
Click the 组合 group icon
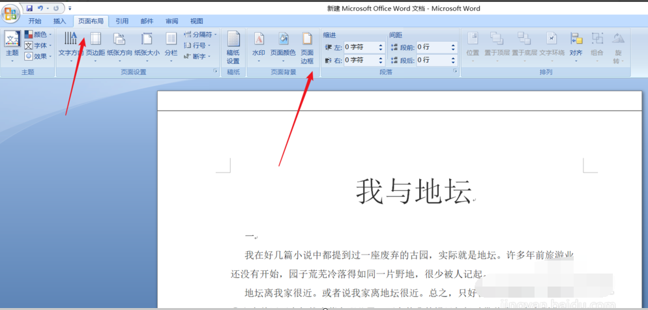(597, 38)
